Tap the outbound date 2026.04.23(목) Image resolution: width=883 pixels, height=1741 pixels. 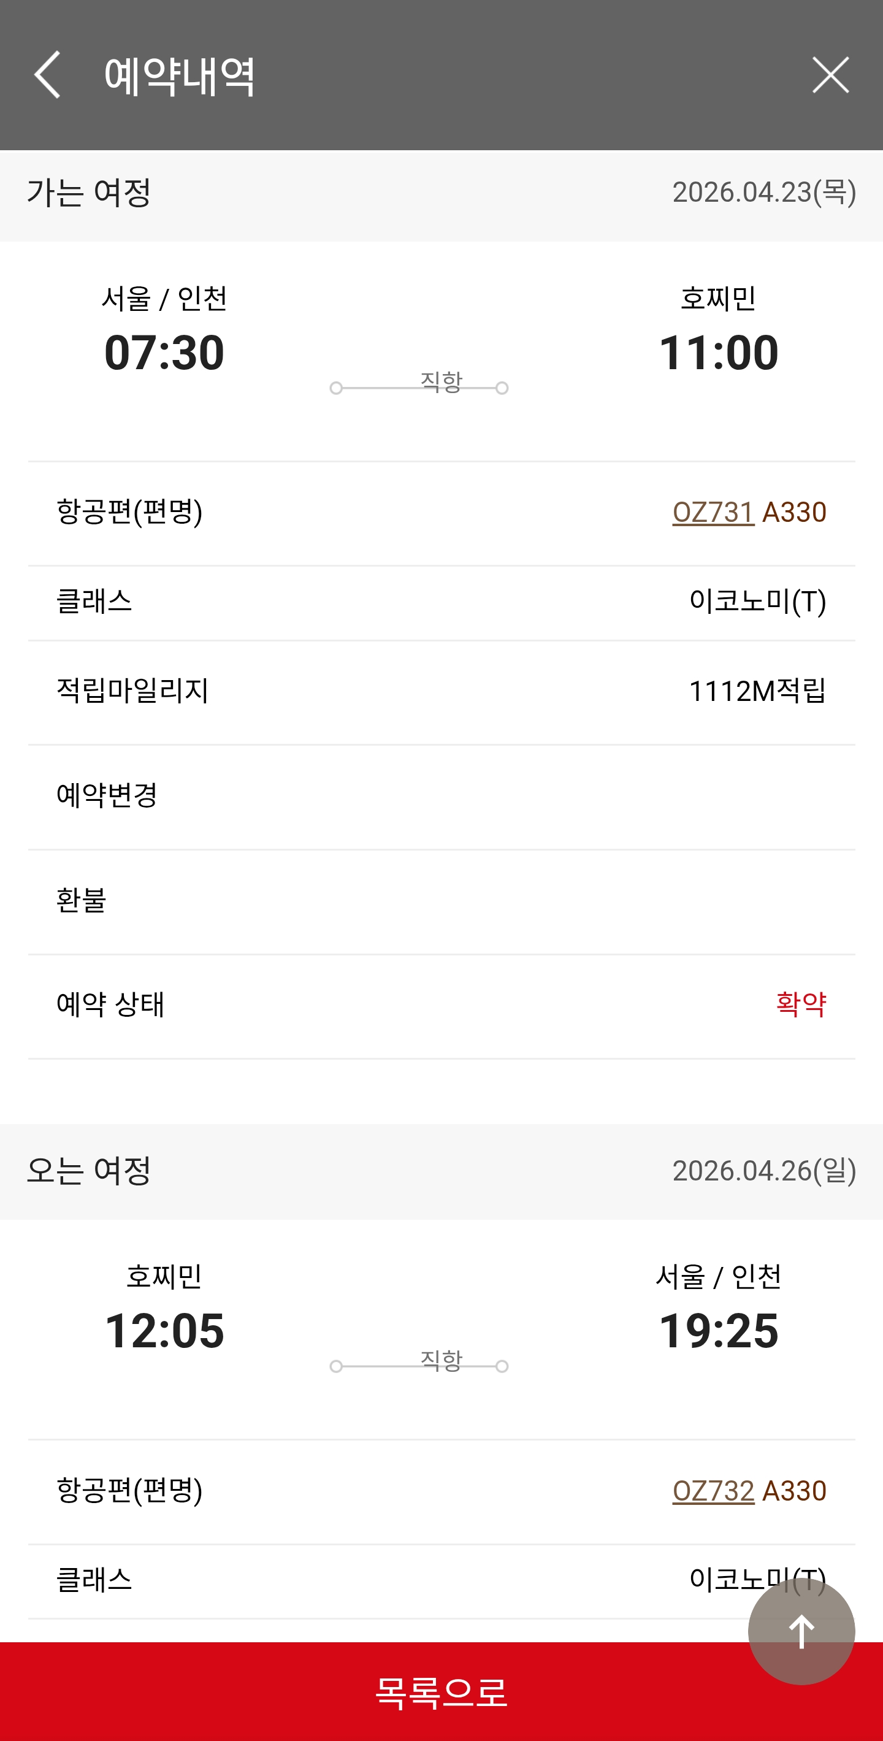pyautogui.click(x=764, y=193)
